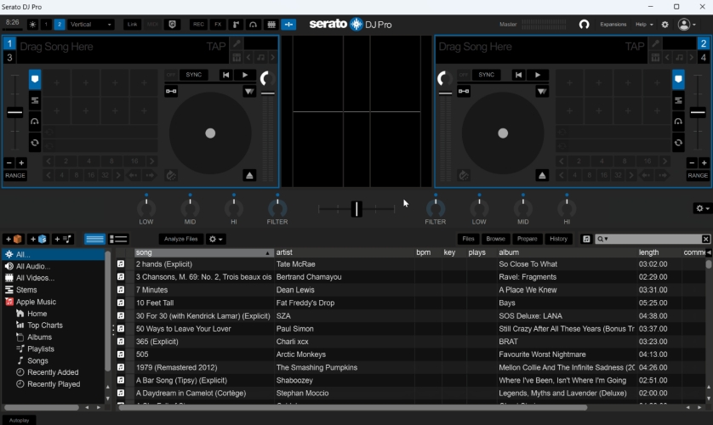The width and height of the screenshot is (713, 425).
Task: Open the settings gear in the top bar
Action: point(665,25)
